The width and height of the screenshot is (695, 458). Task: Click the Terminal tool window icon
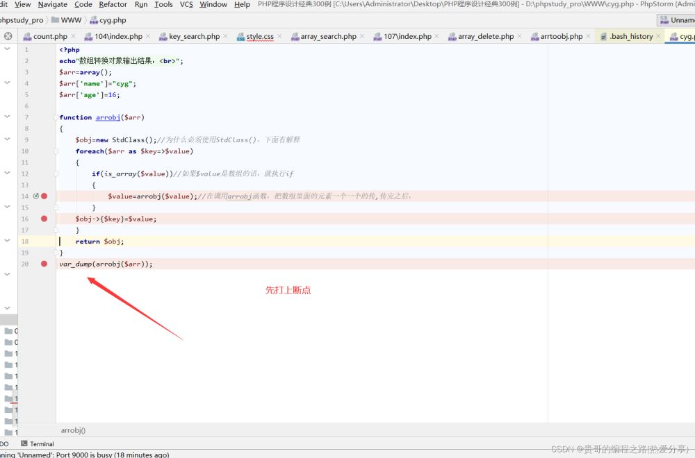24,443
